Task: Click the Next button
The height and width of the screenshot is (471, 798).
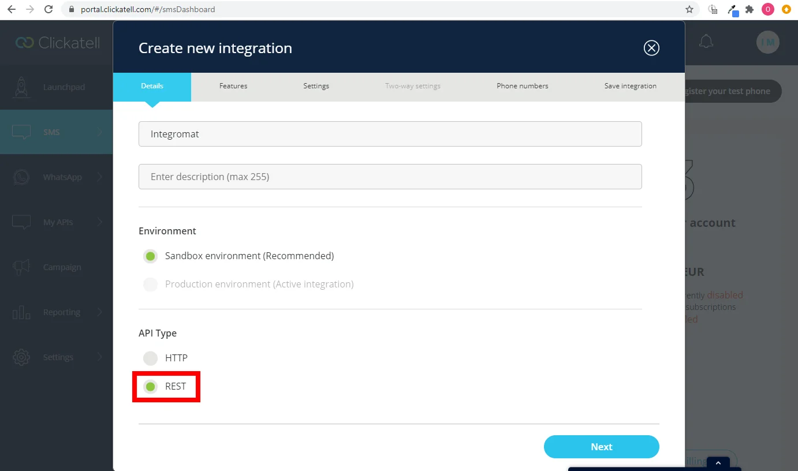Action: (602, 447)
